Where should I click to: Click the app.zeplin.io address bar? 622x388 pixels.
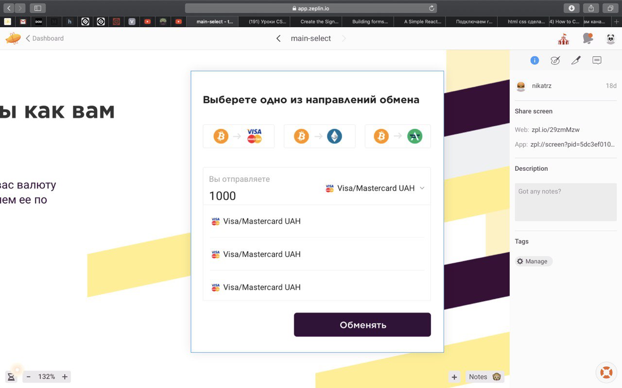coord(311,8)
